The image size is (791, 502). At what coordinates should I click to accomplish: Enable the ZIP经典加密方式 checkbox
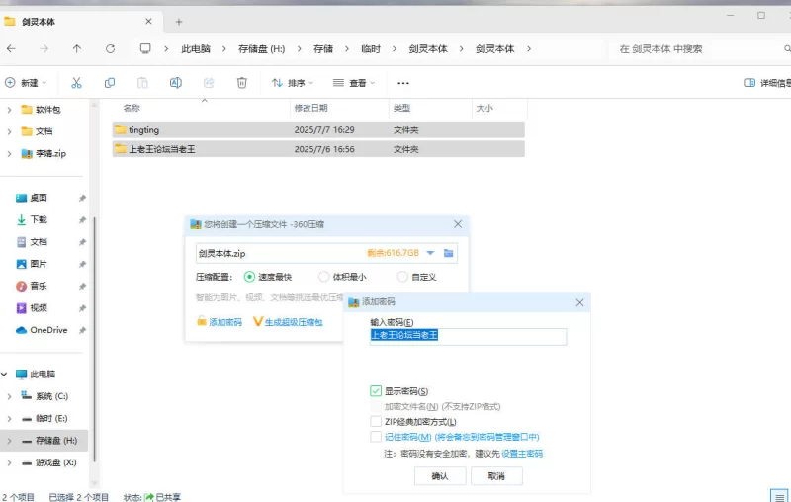click(376, 421)
